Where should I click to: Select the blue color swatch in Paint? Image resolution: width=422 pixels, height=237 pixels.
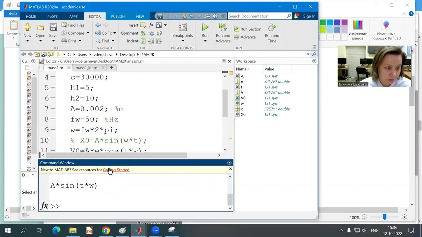coord(337,22)
